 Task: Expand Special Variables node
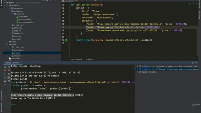click(137, 72)
